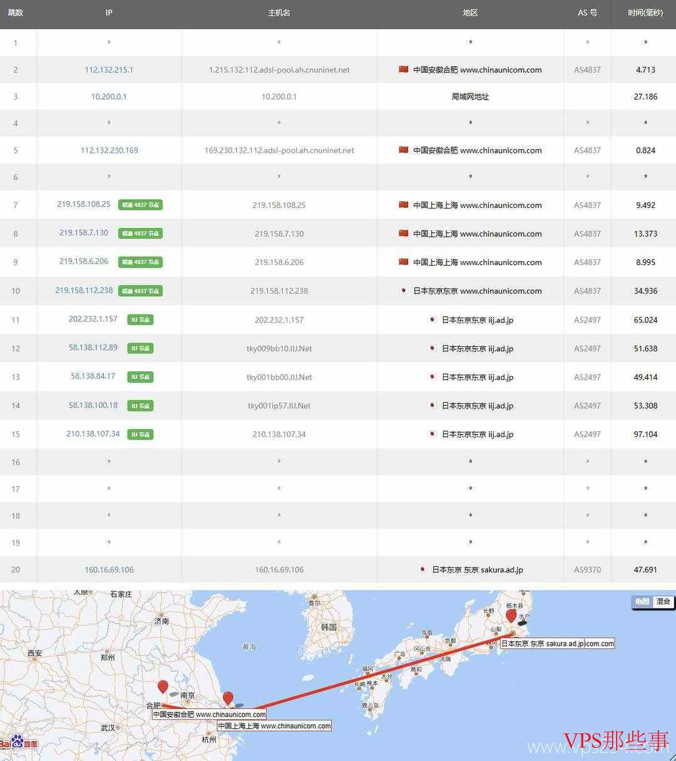
Task: Select hostname 1.215.132.112.adsl-pool.ah.cnuninet.net
Action: 279,70
